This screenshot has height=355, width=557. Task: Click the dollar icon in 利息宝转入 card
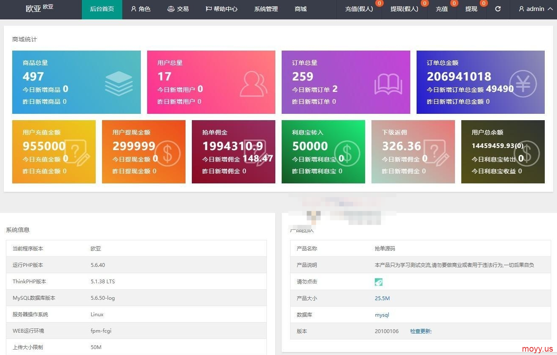point(347,153)
